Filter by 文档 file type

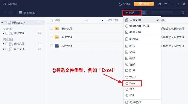[142, 52]
